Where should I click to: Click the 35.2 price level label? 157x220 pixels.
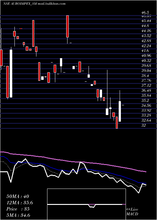pyautogui.click(x=145, y=101)
